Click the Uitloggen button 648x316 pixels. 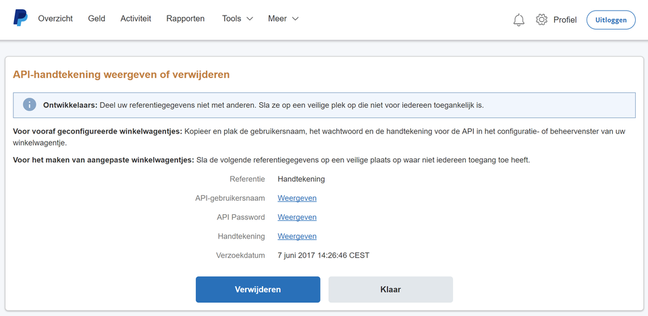[x=611, y=20]
